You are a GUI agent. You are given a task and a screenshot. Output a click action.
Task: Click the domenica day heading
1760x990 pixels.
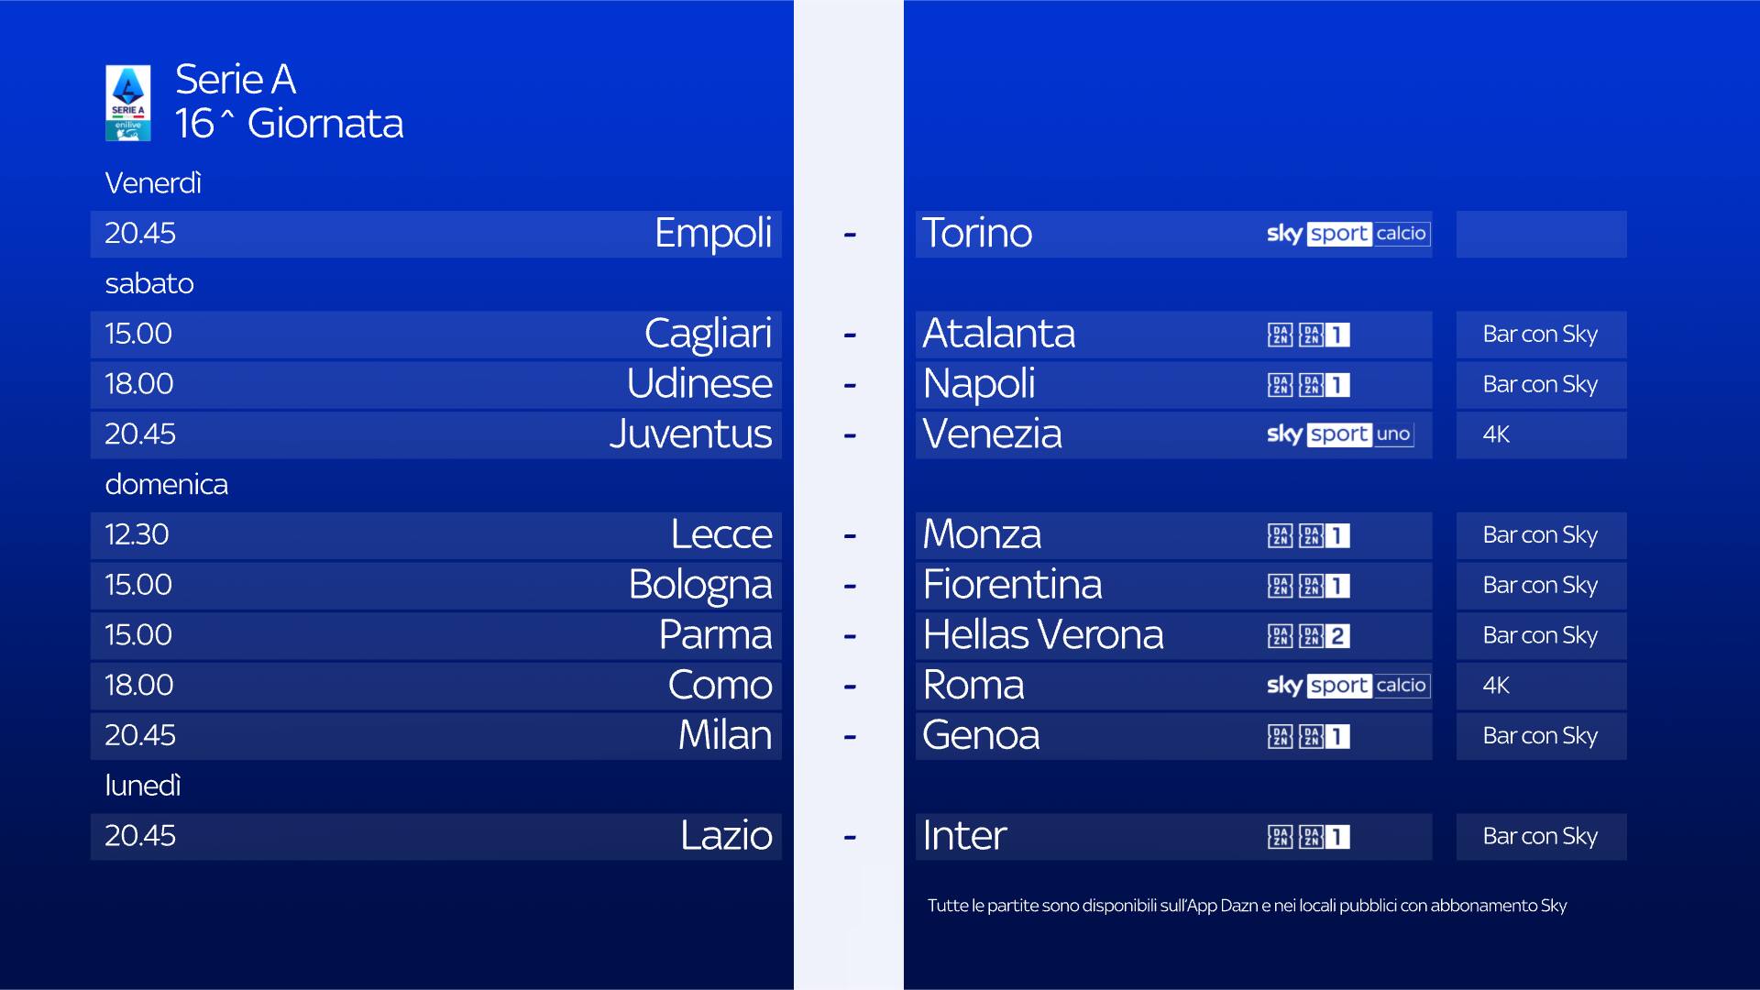166,484
